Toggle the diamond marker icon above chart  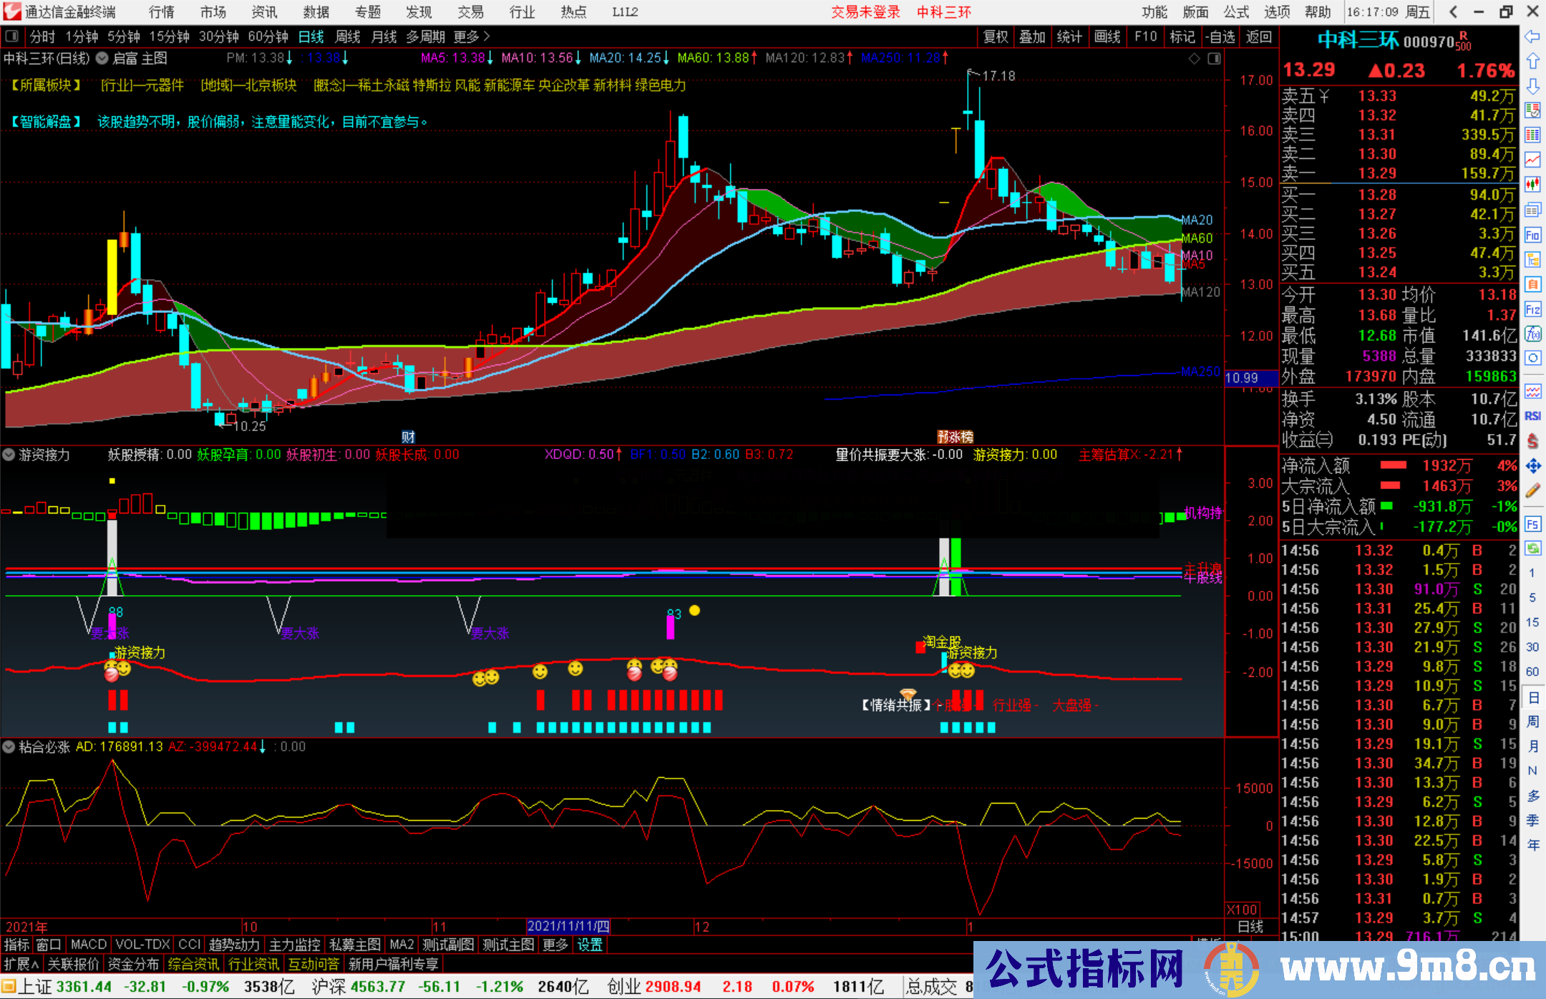click(x=1194, y=59)
